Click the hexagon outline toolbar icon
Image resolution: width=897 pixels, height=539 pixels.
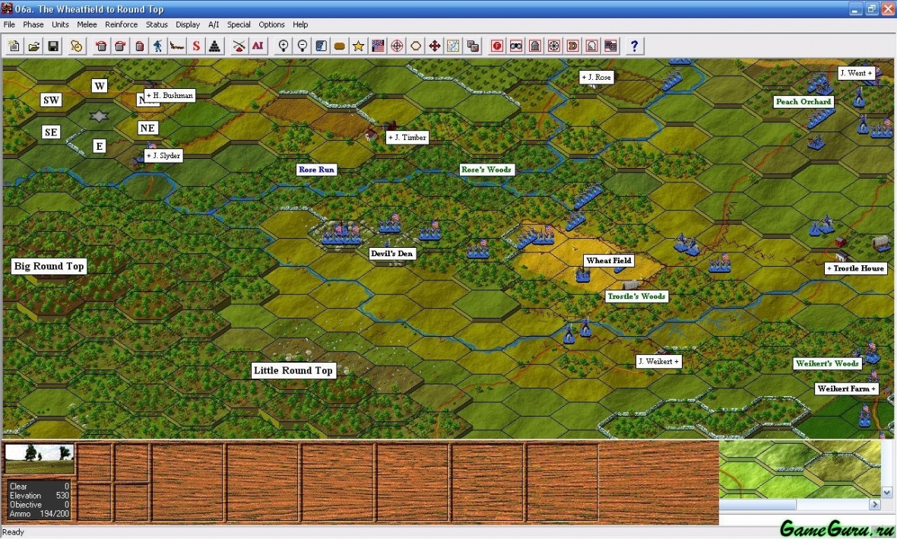coord(416,46)
